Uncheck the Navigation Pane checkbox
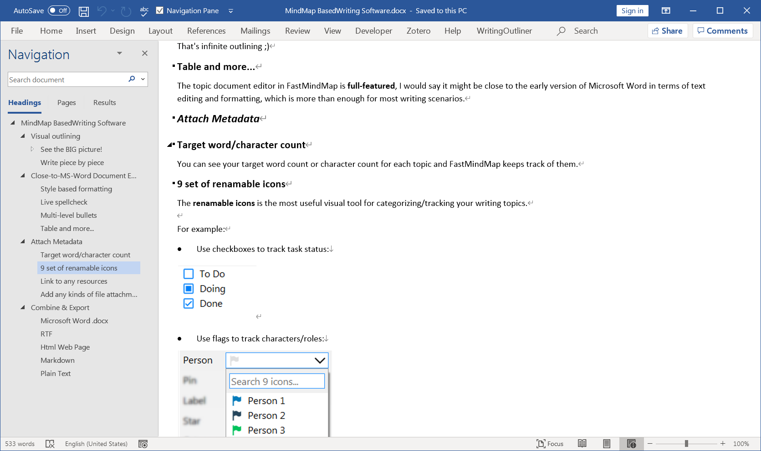This screenshot has width=761, height=451. (160, 10)
